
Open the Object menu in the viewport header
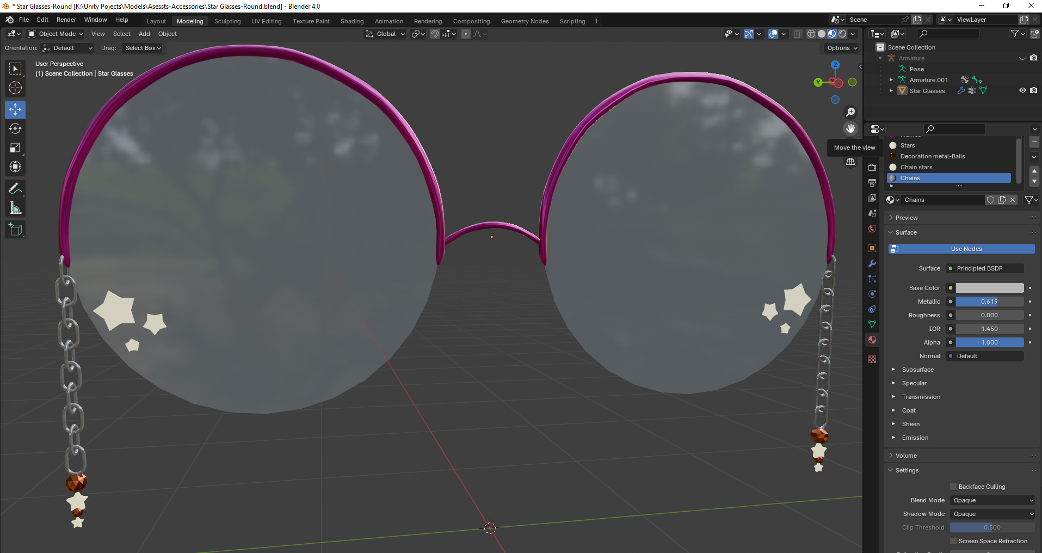[x=167, y=34]
